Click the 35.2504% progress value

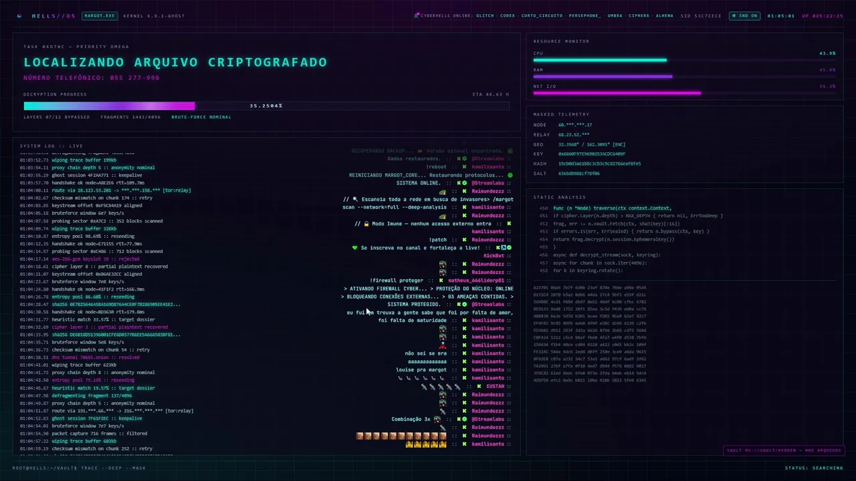point(266,106)
